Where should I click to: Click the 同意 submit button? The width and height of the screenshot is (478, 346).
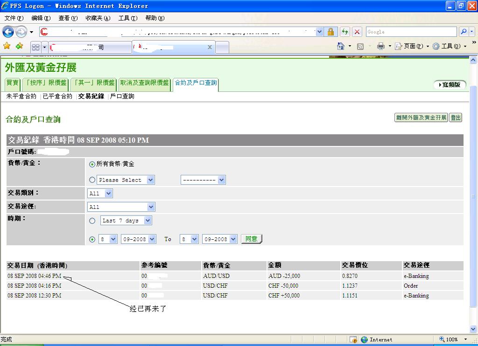pos(252,239)
